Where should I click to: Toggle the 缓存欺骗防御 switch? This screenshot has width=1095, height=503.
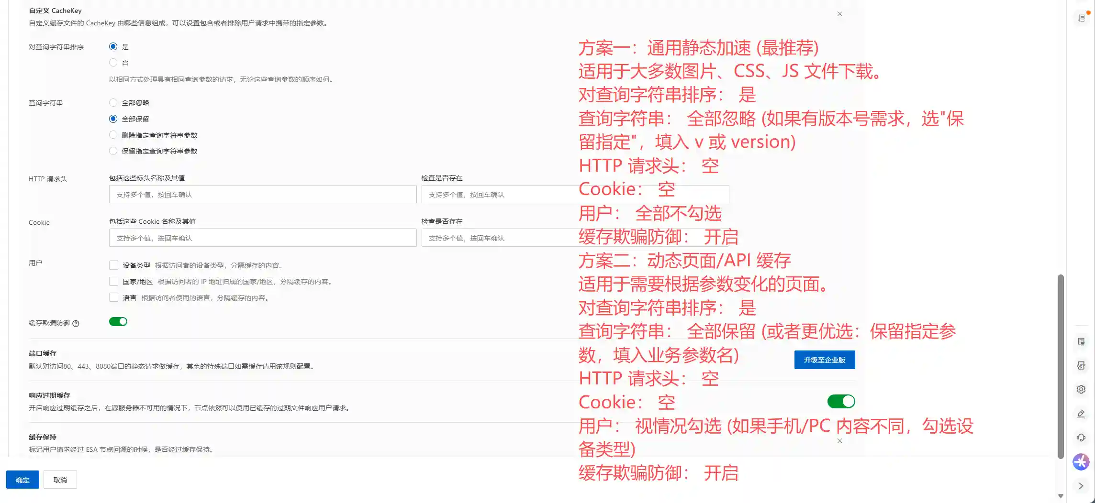pos(118,322)
